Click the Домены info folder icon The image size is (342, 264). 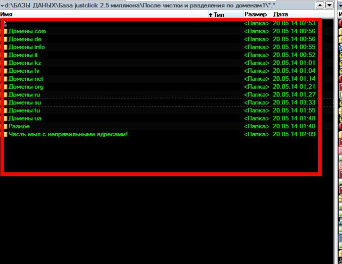[x=5, y=47]
